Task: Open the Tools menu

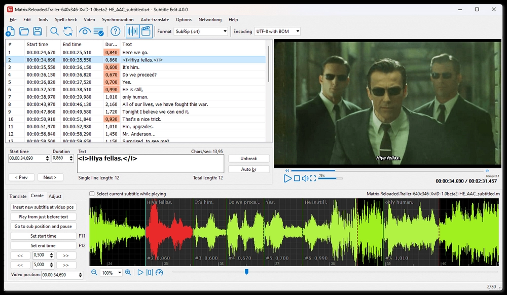Action: point(43,20)
